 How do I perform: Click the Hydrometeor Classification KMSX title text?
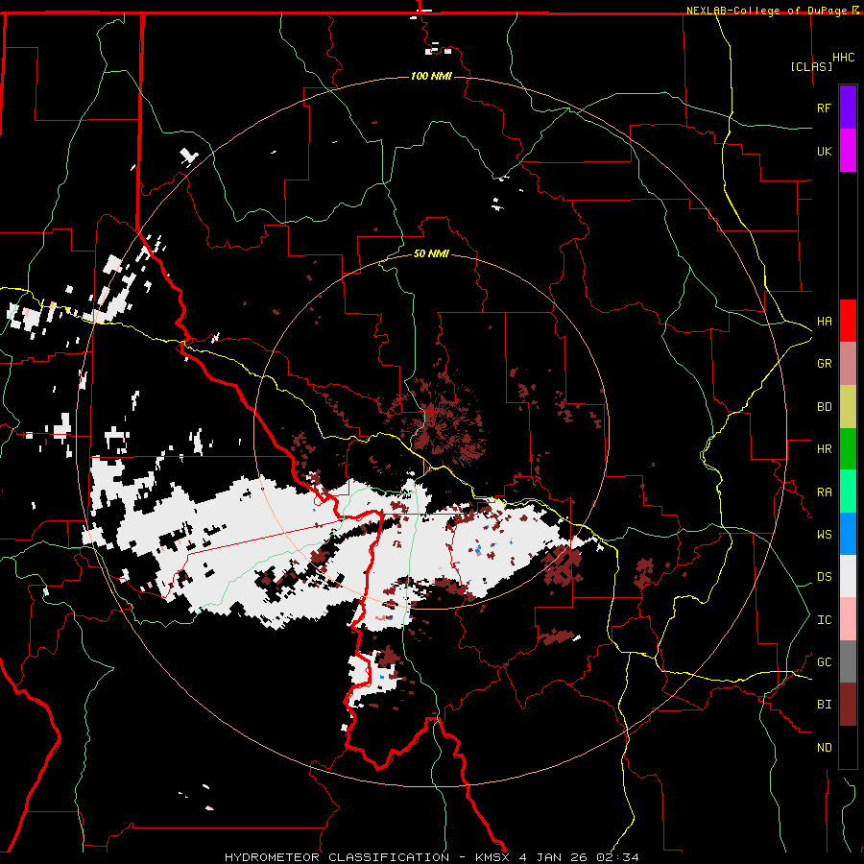pyautogui.click(x=432, y=857)
